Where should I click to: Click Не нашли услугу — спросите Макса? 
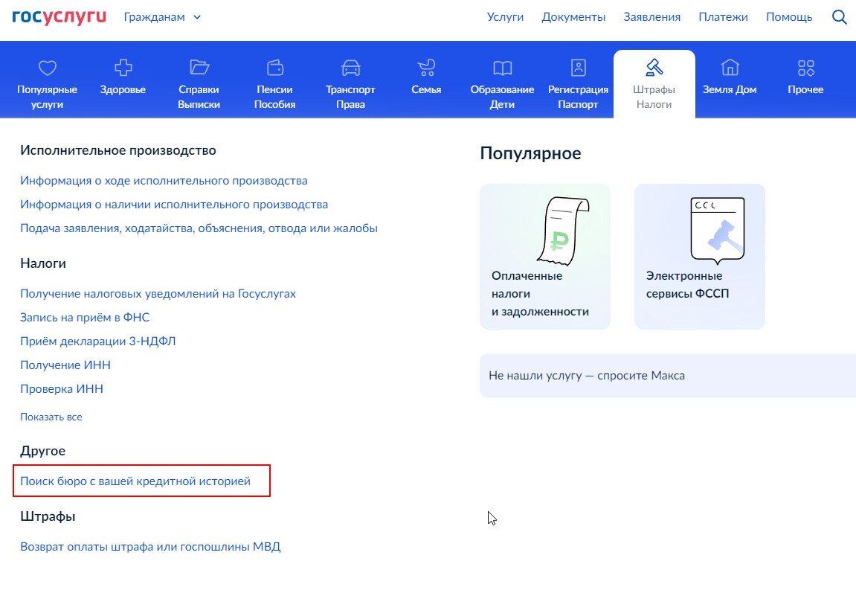click(668, 376)
